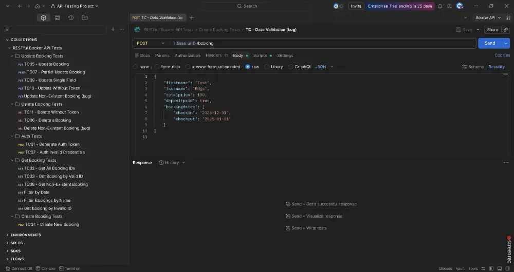
Task: Switch to the Authorization tab
Action: point(188,55)
